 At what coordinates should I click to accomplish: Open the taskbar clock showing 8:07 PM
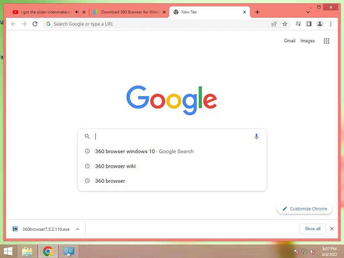[329, 252]
